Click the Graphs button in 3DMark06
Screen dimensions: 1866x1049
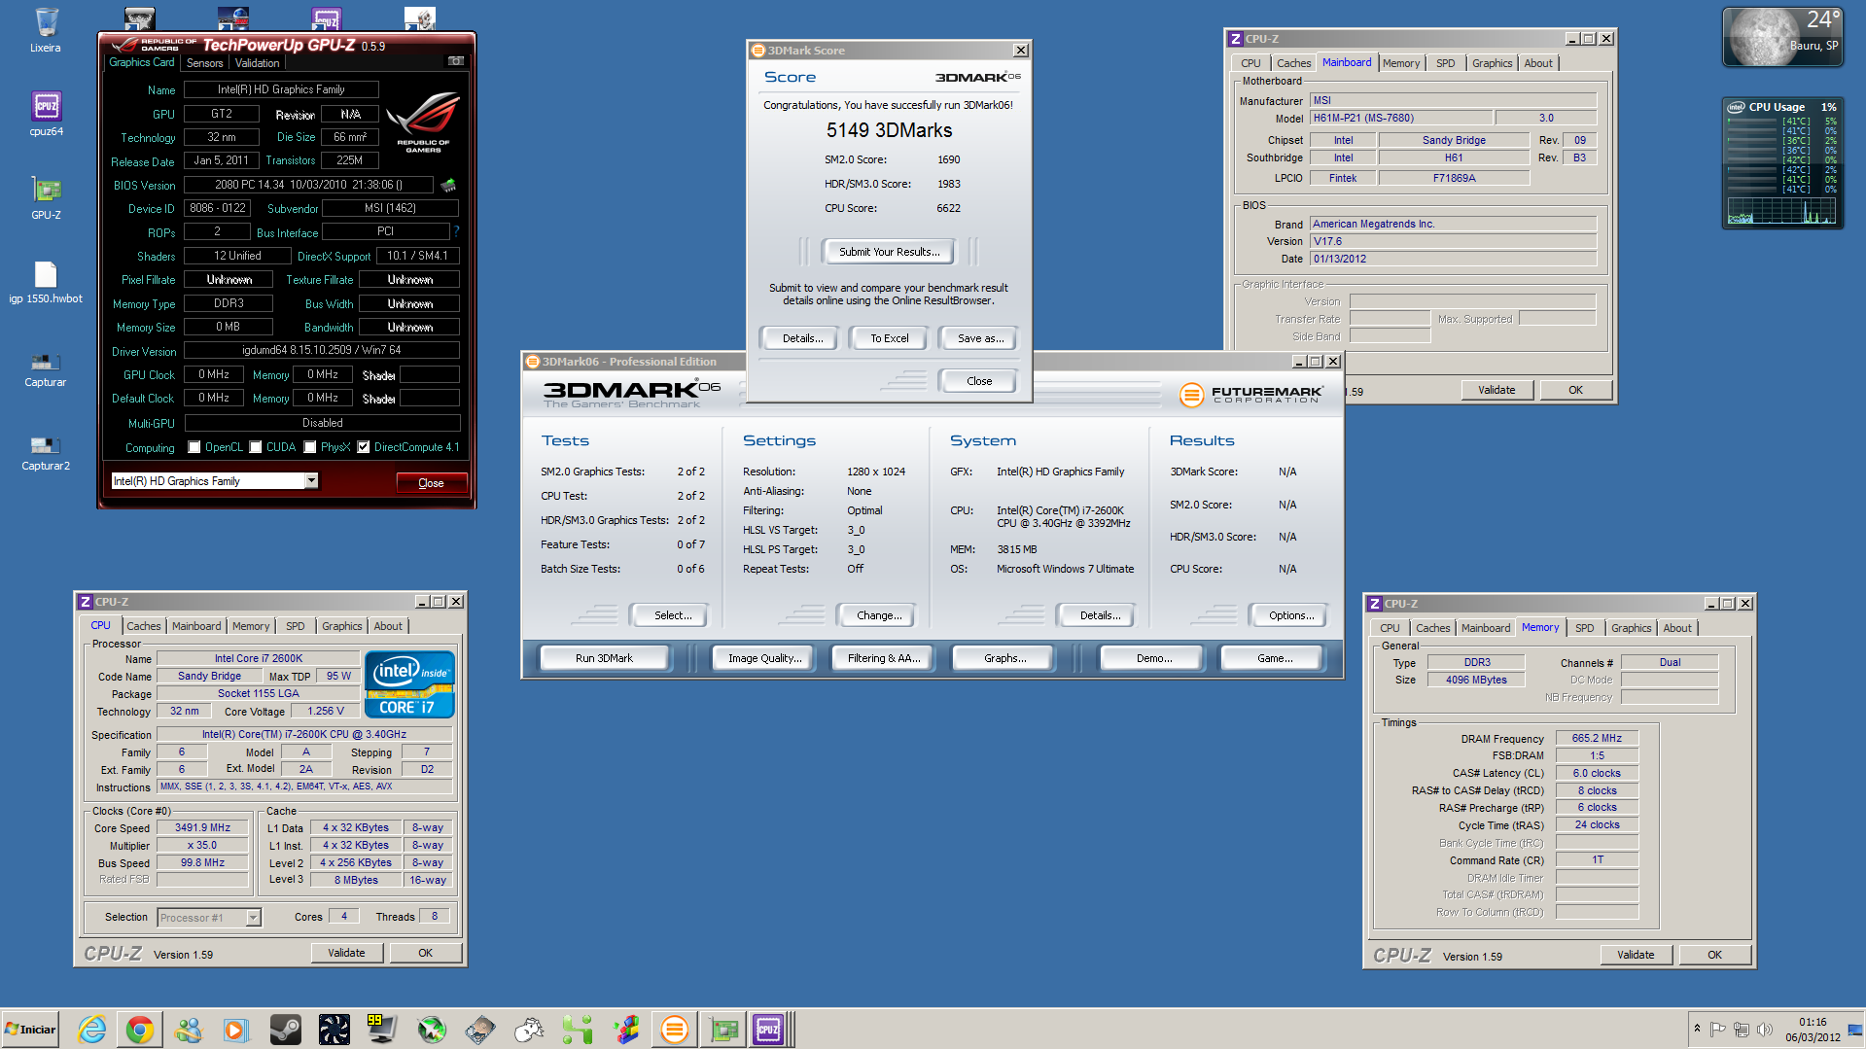pos(1004,658)
